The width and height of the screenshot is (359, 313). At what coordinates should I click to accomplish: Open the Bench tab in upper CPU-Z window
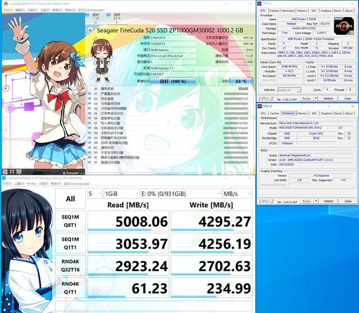pos(338,11)
